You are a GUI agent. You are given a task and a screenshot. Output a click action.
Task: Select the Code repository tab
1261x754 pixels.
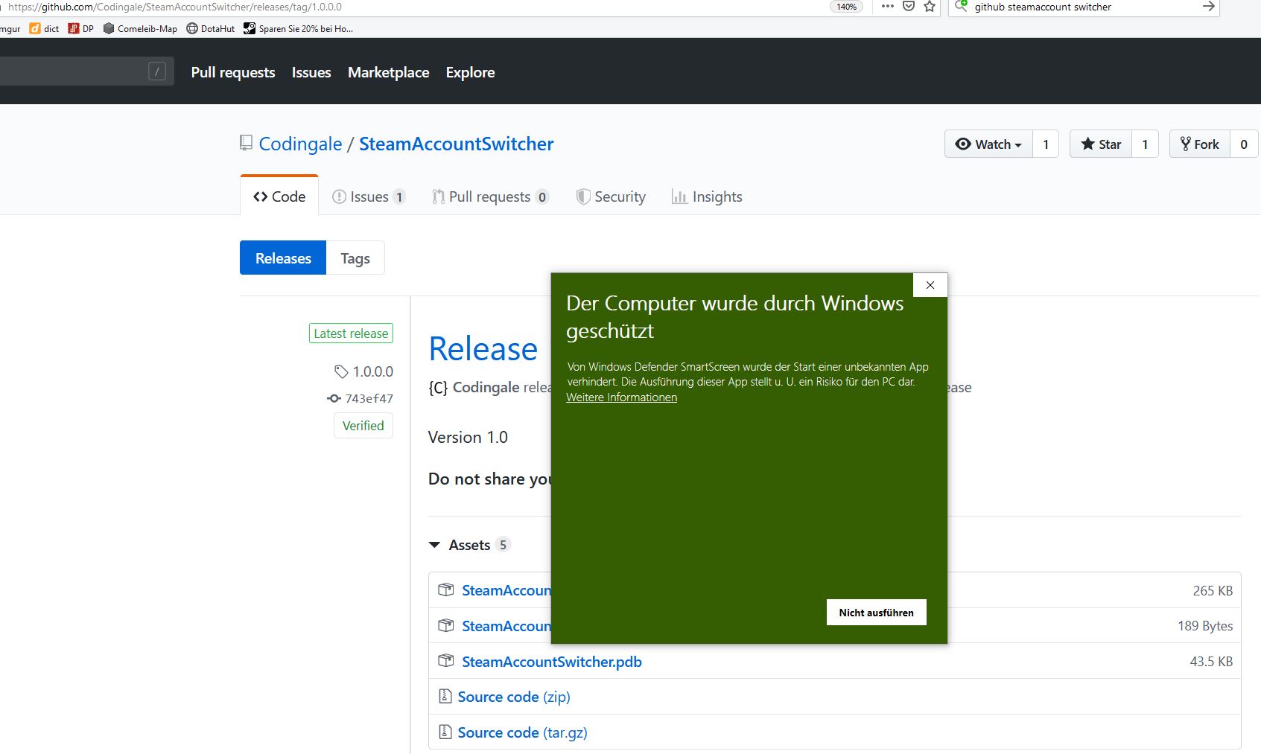tap(279, 197)
